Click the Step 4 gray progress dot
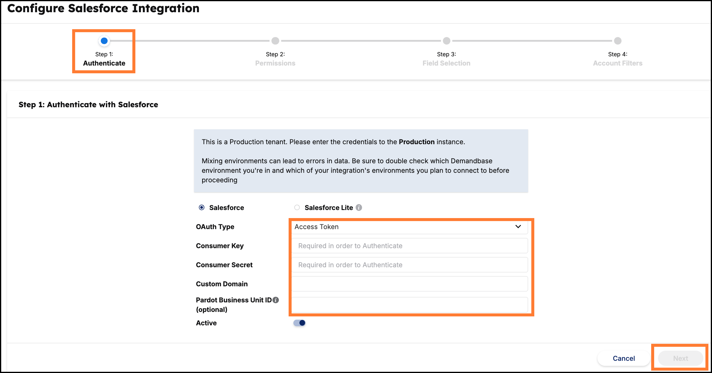Image resolution: width=712 pixels, height=373 pixels. pos(617,41)
